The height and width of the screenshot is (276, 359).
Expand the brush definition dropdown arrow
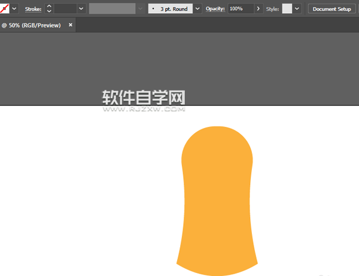pos(197,9)
